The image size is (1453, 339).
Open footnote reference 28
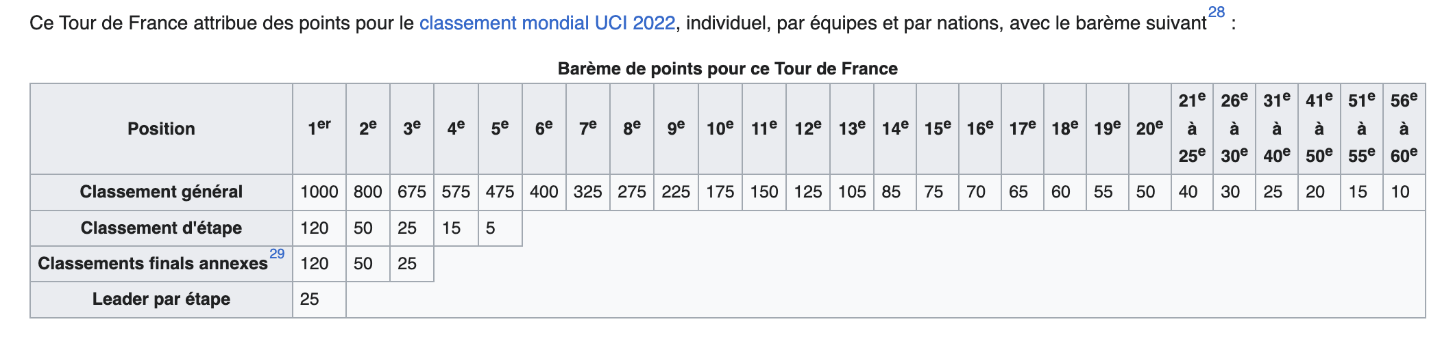[x=1216, y=12]
